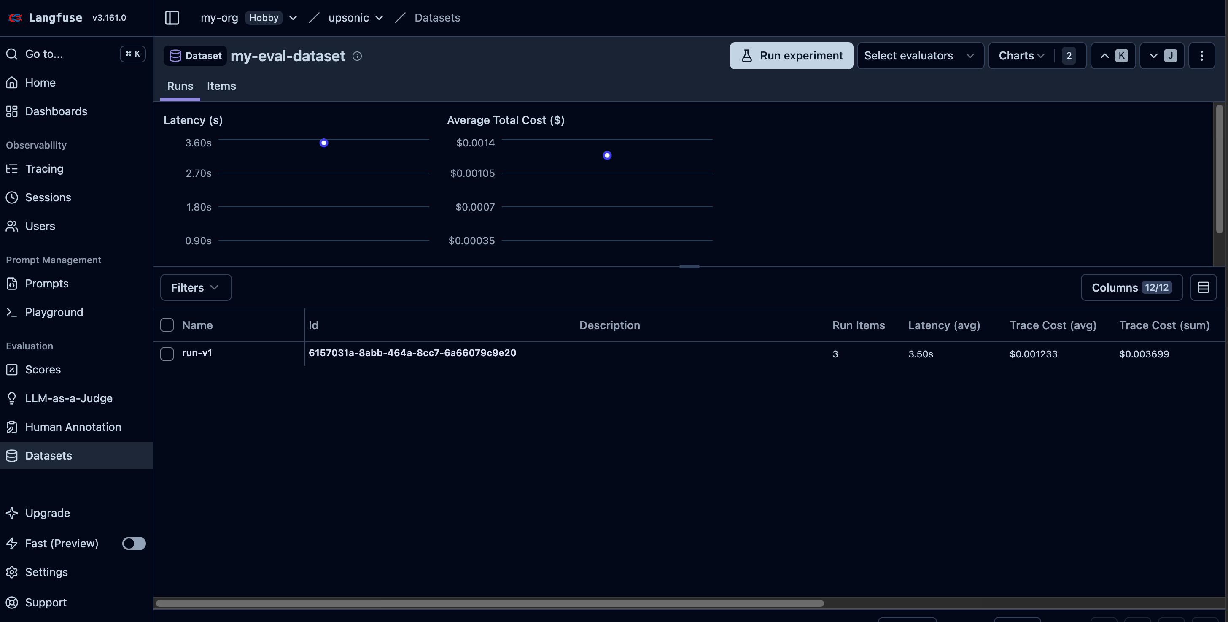Click the Sessions clock icon
Screen dimensions: 1228x622
coord(12,197)
